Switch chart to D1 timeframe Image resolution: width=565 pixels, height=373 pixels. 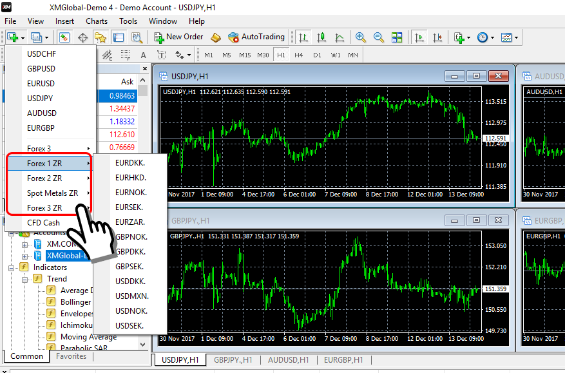tap(317, 55)
